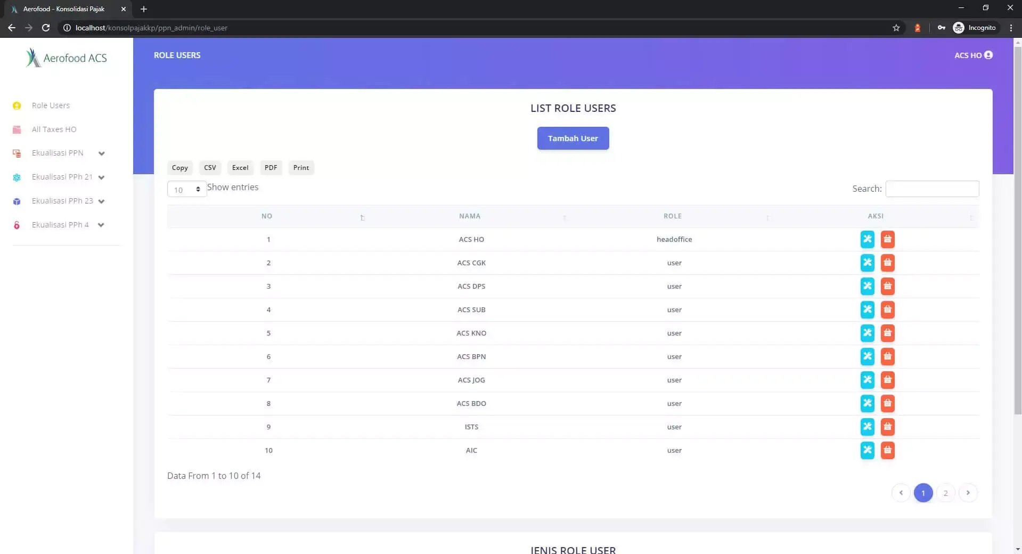Edit the ACS CGK user row
1022x554 pixels.
tap(867, 263)
